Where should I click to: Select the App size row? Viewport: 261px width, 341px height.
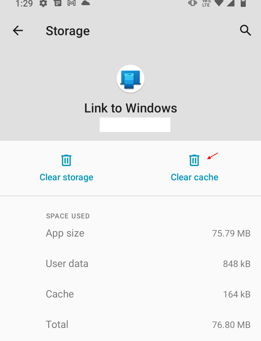pos(130,233)
